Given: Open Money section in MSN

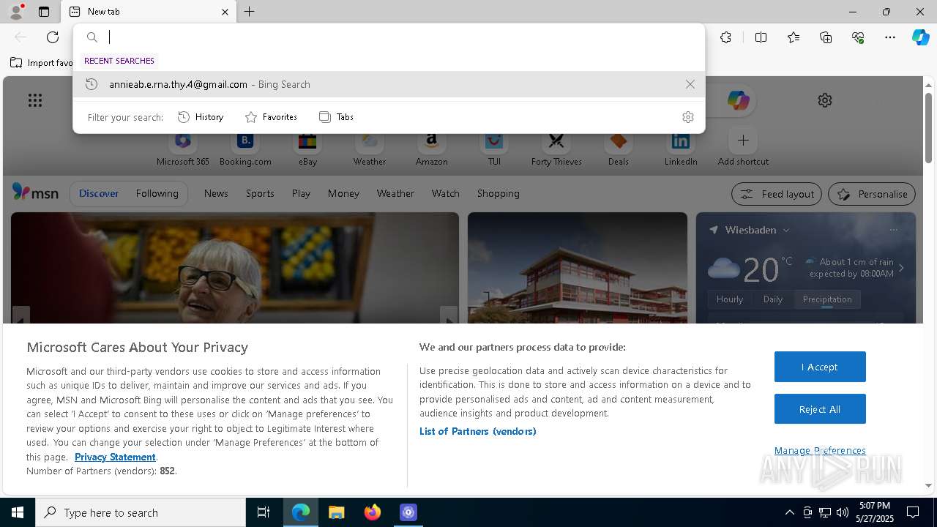Looking at the screenshot, I should pos(343,193).
